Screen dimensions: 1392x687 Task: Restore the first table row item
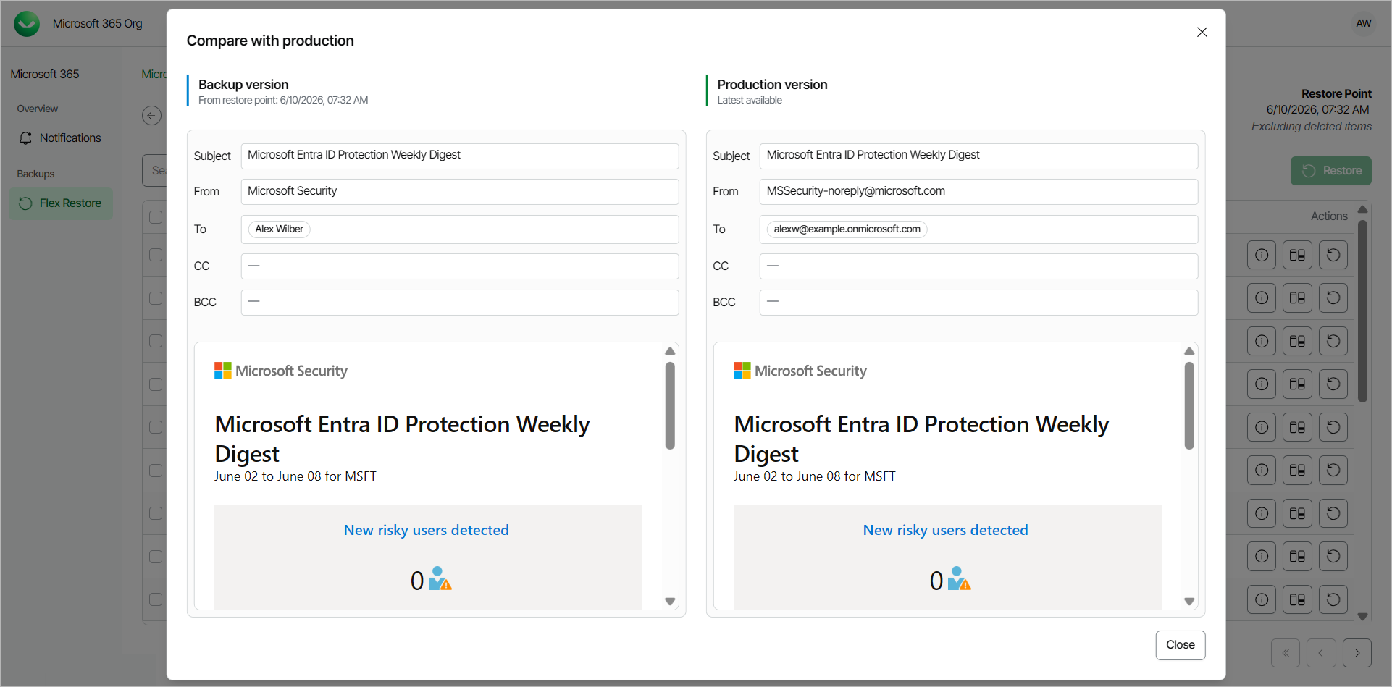click(1333, 255)
